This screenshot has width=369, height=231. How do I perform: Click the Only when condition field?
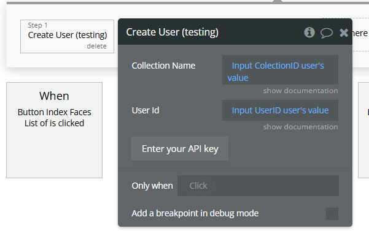click(x=258, y=186)
